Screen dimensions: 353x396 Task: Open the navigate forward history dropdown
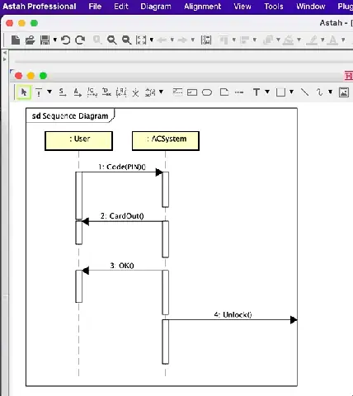[193, 40]
